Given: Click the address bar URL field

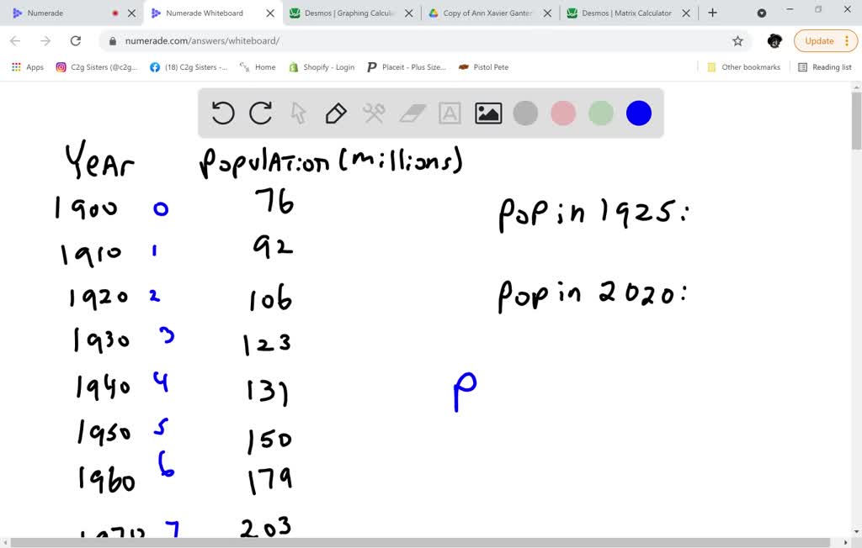Looking at the screenshot, I should coord(210,40).
